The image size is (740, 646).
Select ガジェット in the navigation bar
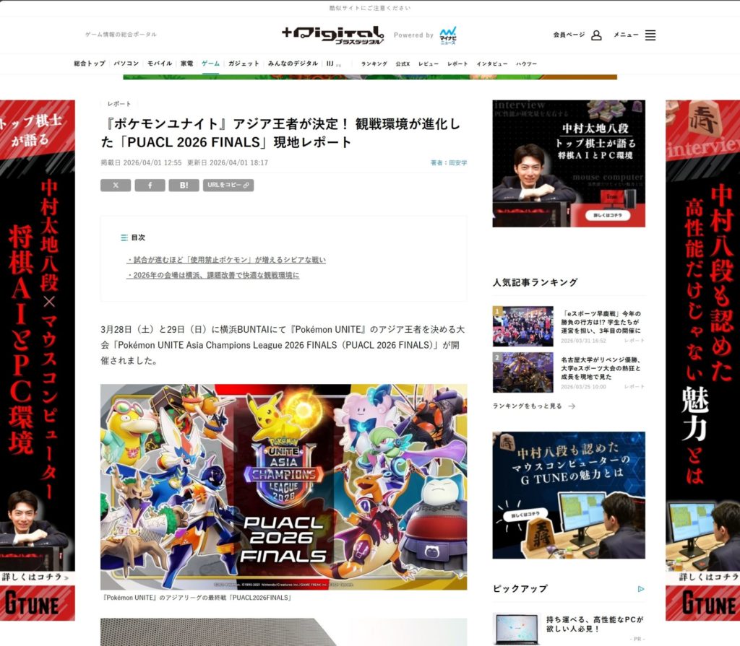(x=244, y=64)
